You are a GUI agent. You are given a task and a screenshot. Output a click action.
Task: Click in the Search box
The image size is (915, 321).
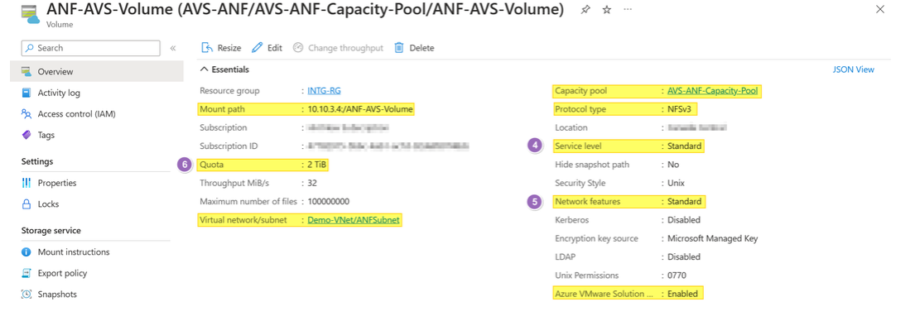click(x=90, y=48)
